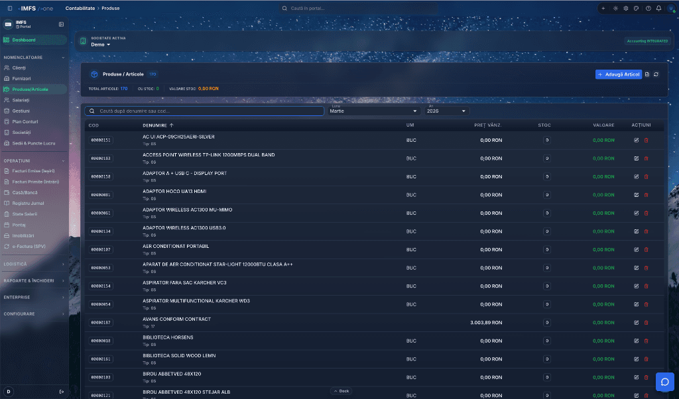
Task: Open notifications bell
Action: [658, 8]
